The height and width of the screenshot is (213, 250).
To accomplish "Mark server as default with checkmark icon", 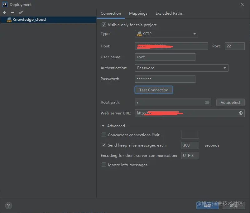I will point(21,12).
